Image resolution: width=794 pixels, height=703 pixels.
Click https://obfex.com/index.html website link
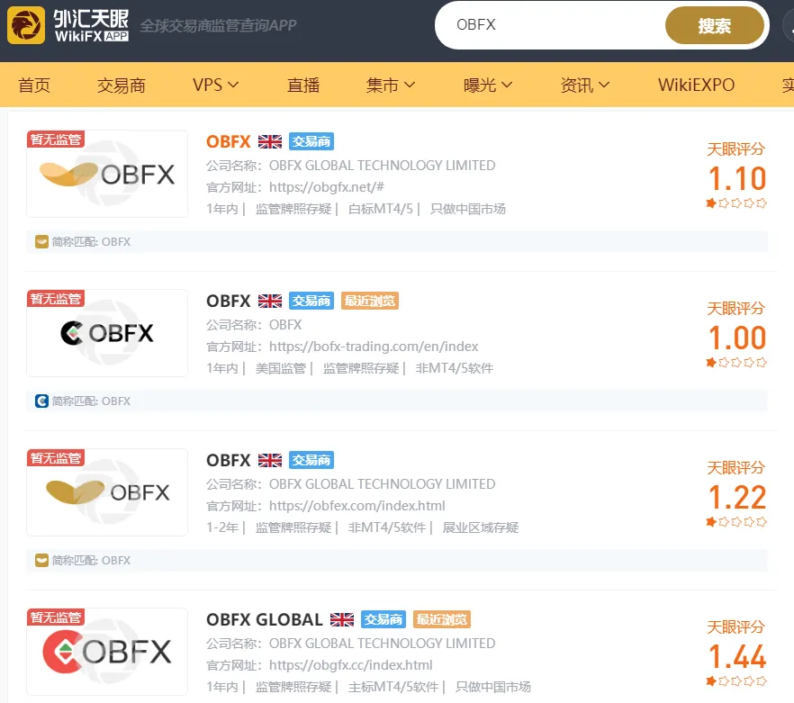coord(357,506)
